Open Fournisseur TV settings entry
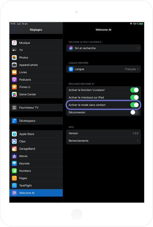Image resolution: width=153 pixels, height=227 pixels. pyautogui.click(x=36, y=108)
